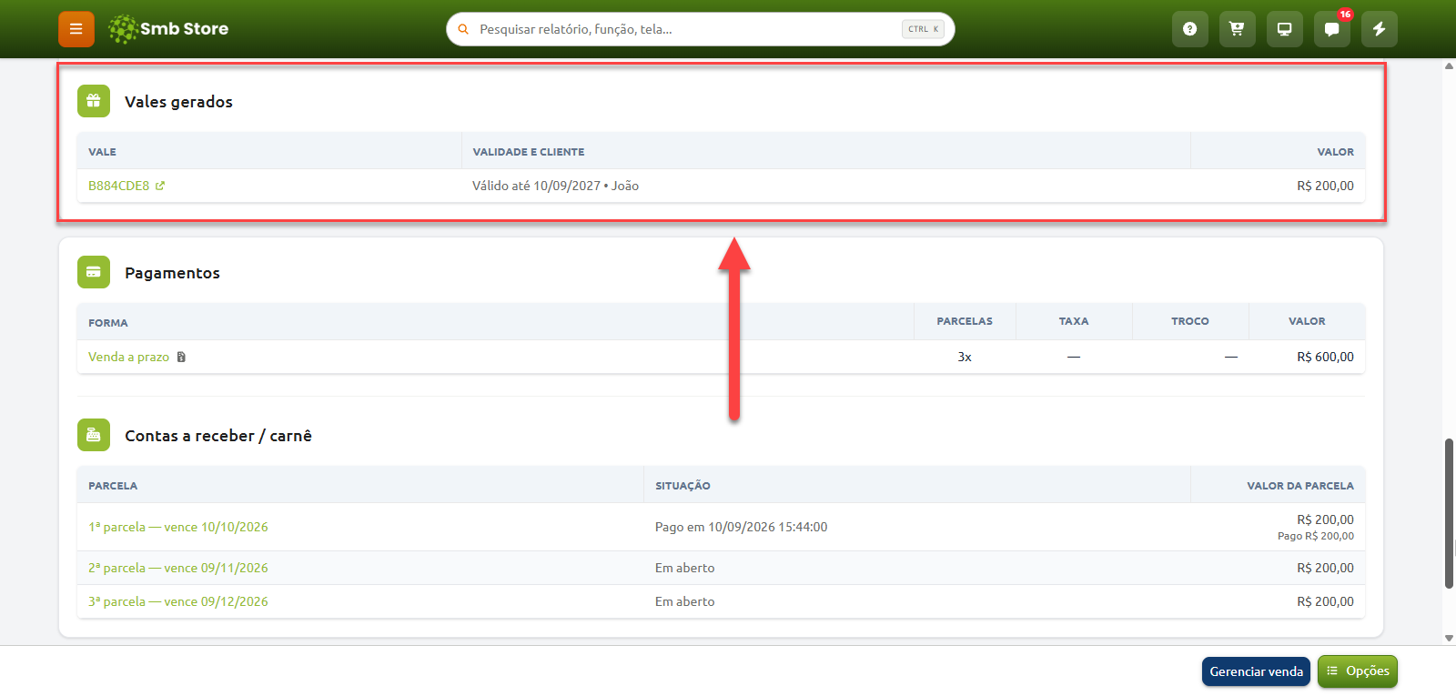The height and width of the screenshot is (696, 1456).
Task: Focus the Pesquisar relatório search field
Action: [x=701, y=29]
